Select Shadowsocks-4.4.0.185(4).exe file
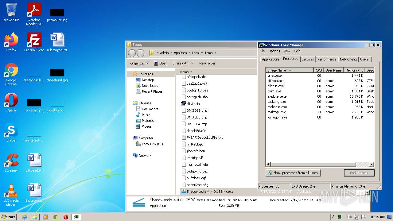Viewport: 393px width, 221px height. coord(210,192)
